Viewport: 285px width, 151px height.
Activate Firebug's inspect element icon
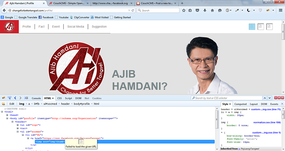(9, 98)
